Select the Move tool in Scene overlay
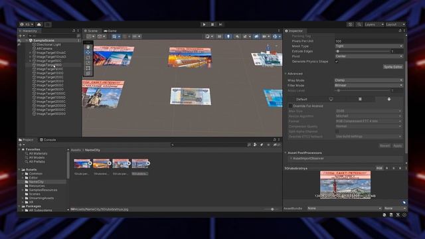Screen dimensions: 425x239 coord(88,52)
